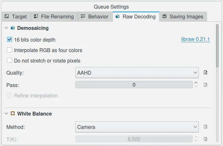Decrease Pass value with down arrow
This screenshot has height=146, width=223.
(x=196, y=86)
